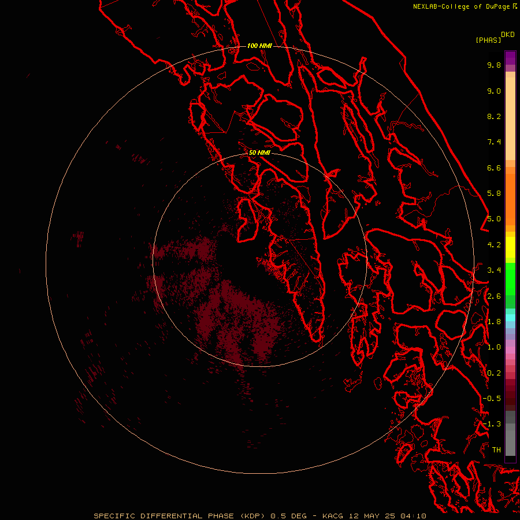Click the "50 NMI" range ring label

pos(259,153)
